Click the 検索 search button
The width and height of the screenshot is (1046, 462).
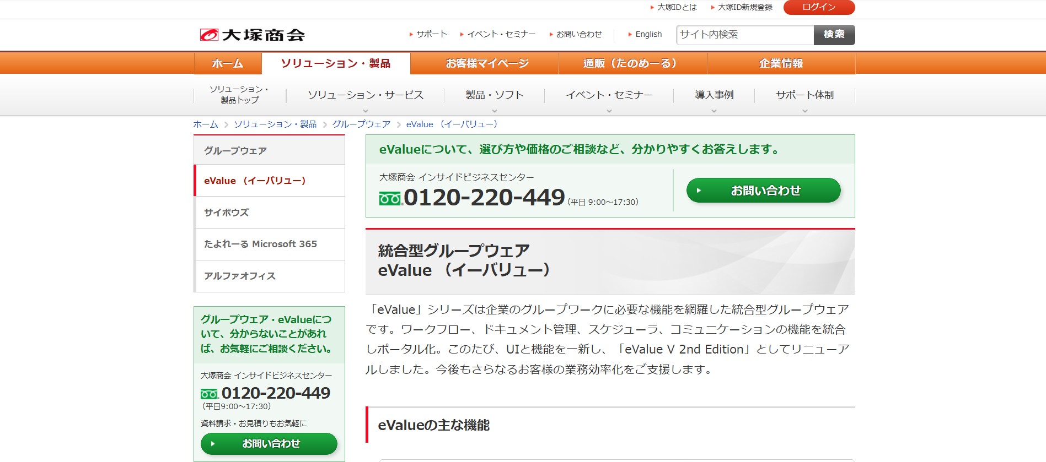pos(834,35)
